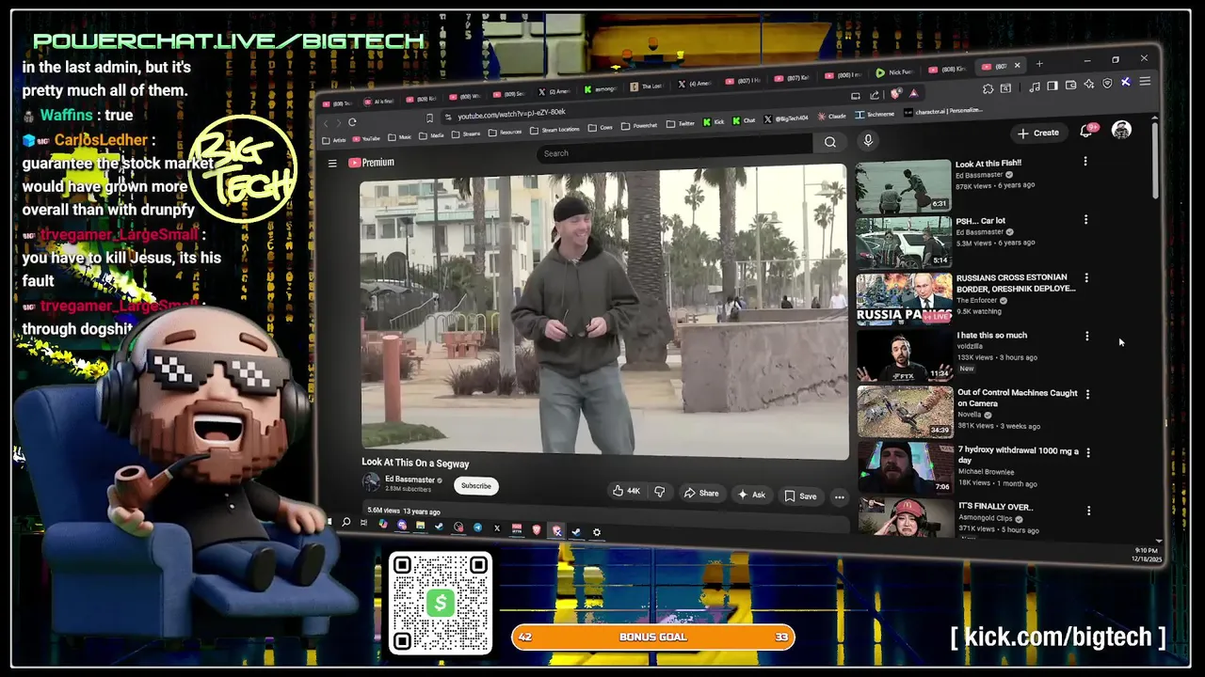Screen dimensions: 1205x677
Task: Open File Explorer from the taskbar
Action: click(420, 525)
